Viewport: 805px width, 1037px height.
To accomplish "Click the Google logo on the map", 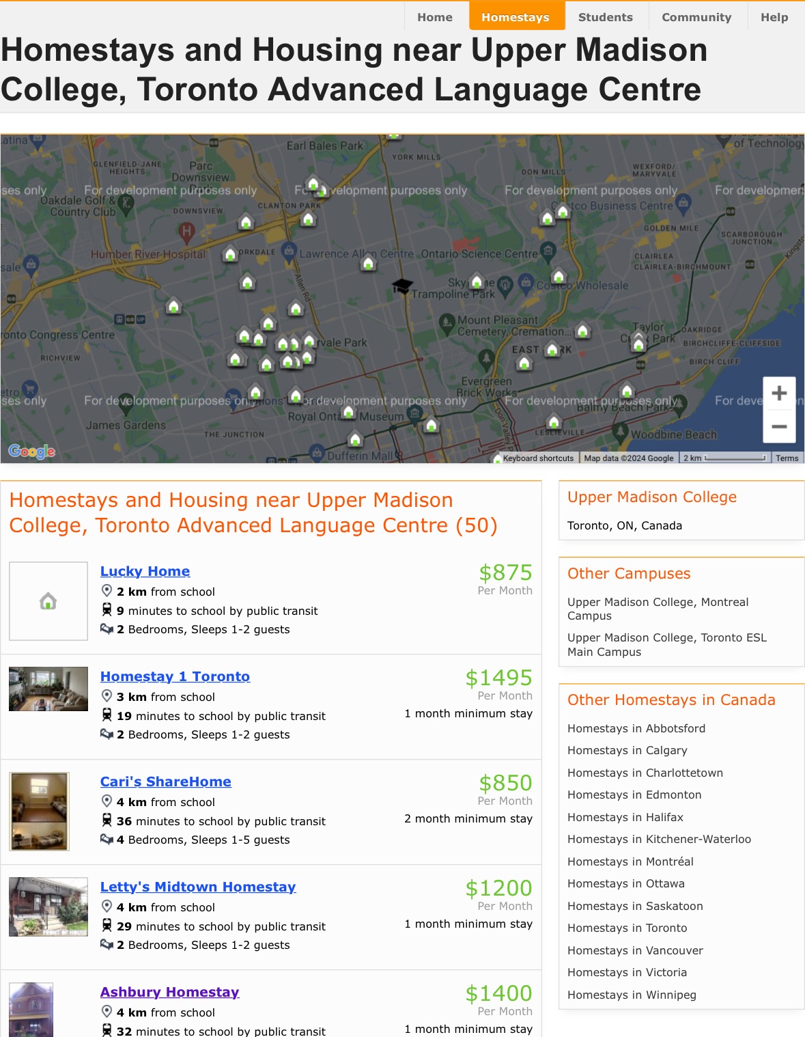I will pos(31,451).
